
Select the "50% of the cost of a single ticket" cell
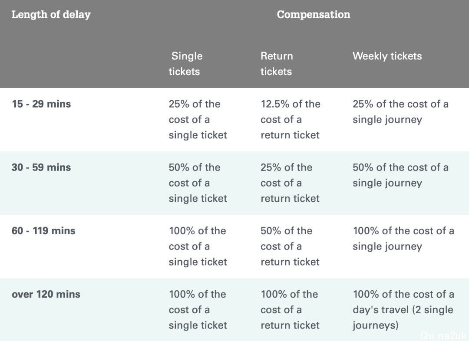tap(198, 183)
